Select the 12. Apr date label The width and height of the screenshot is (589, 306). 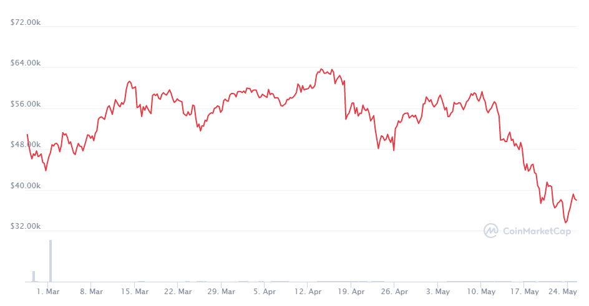tap(308, 291)
